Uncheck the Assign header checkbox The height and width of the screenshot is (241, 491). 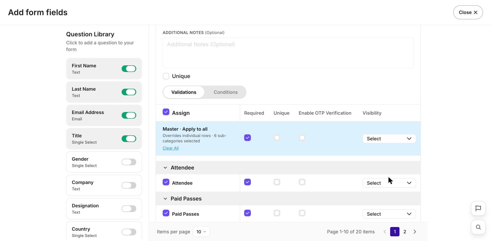tap(166, 112)
